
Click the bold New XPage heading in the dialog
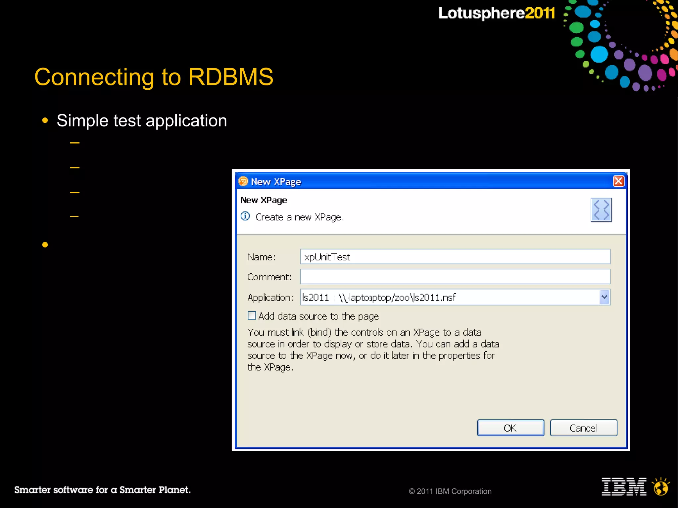(x=264, y=200)
